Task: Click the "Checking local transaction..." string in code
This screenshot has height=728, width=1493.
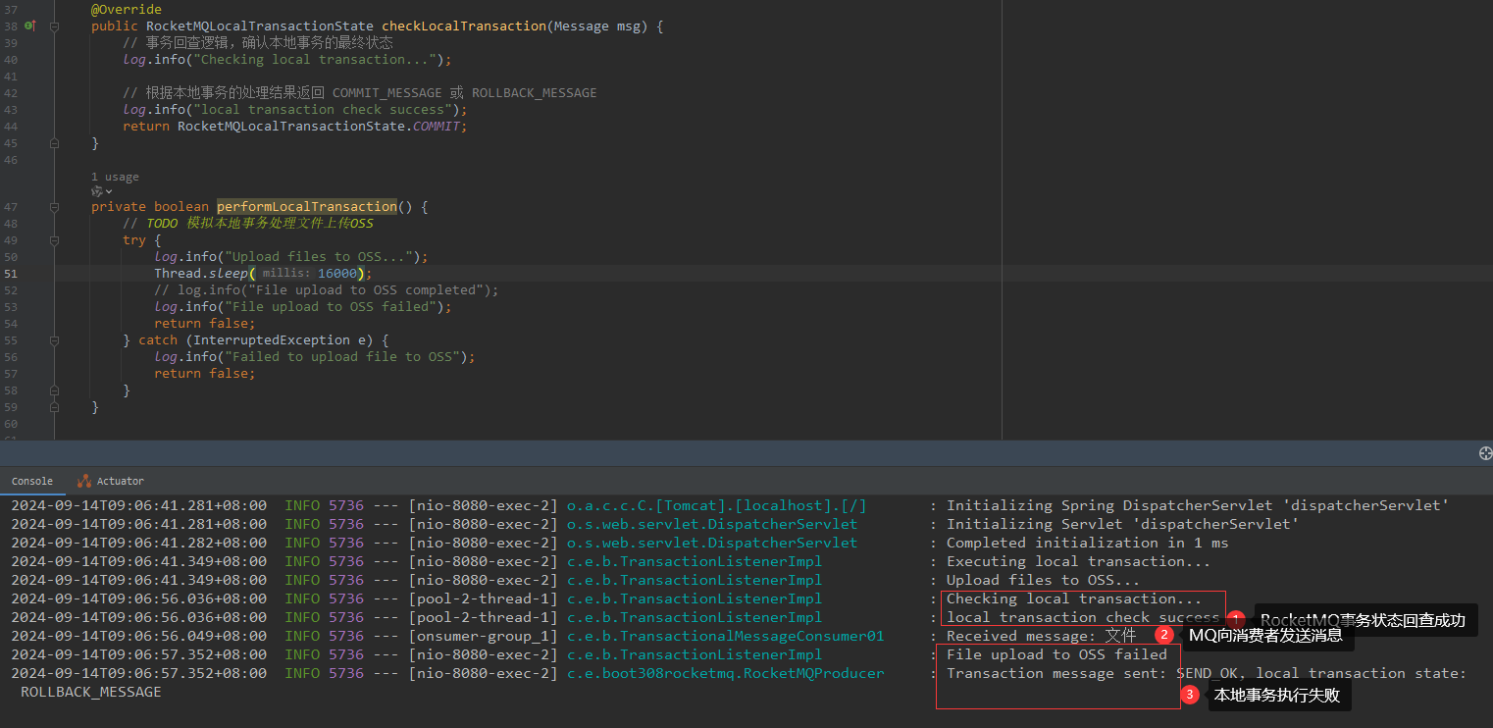Action: pos(315,60)
